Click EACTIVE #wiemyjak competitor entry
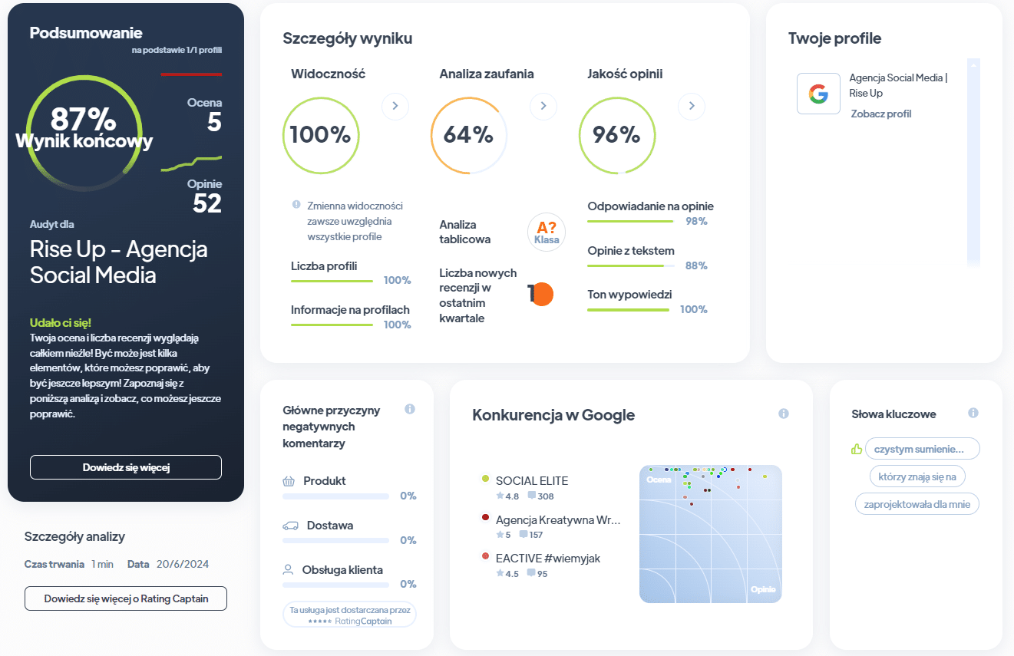Image resolution: width=1014 pixels, height=656 pixels. pos(548,558)
